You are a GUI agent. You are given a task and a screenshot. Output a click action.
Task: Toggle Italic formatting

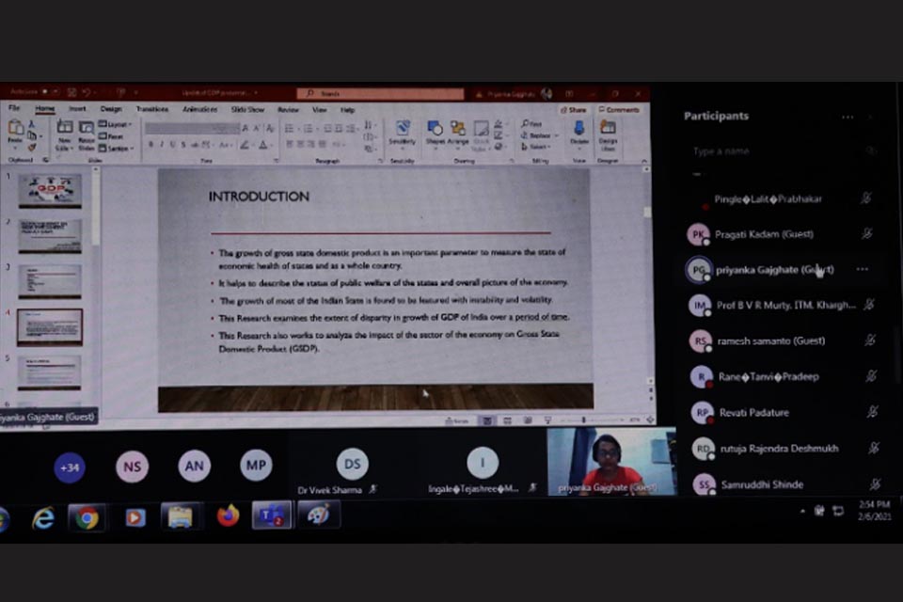[162, 145]
